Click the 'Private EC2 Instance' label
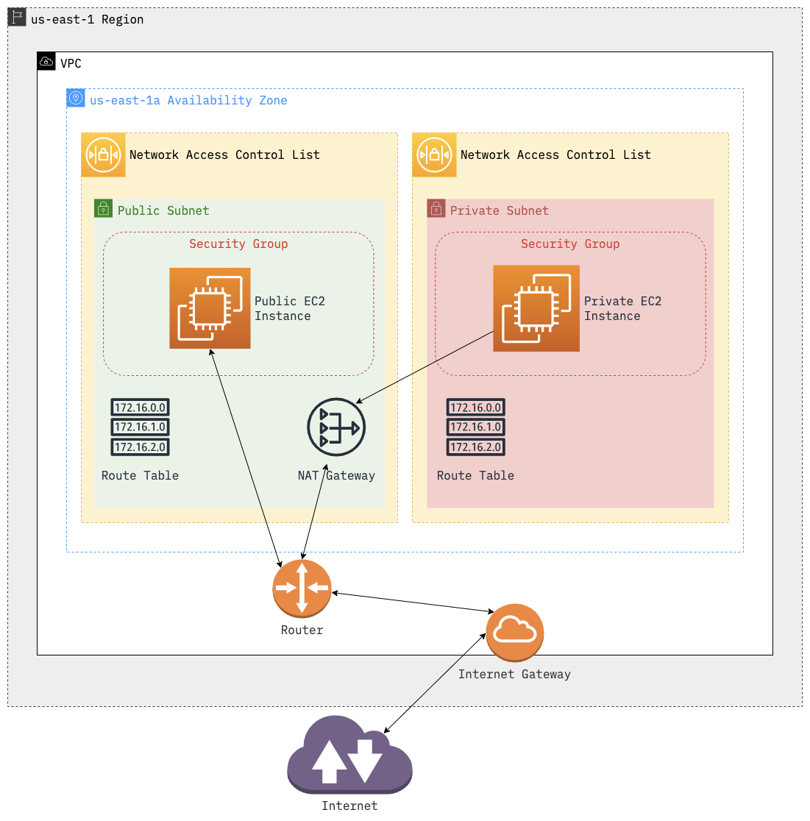 pos(622,308)
